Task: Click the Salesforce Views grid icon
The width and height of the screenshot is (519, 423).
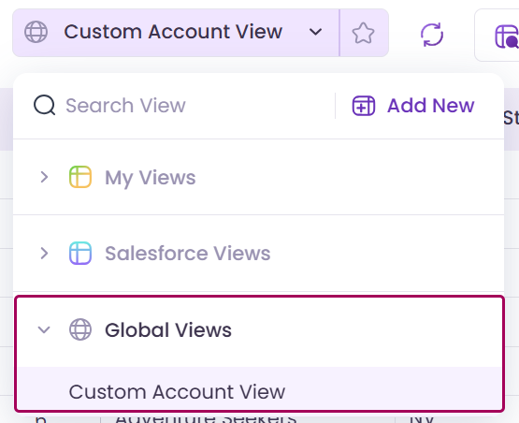Action: click(x=80, y=253)
